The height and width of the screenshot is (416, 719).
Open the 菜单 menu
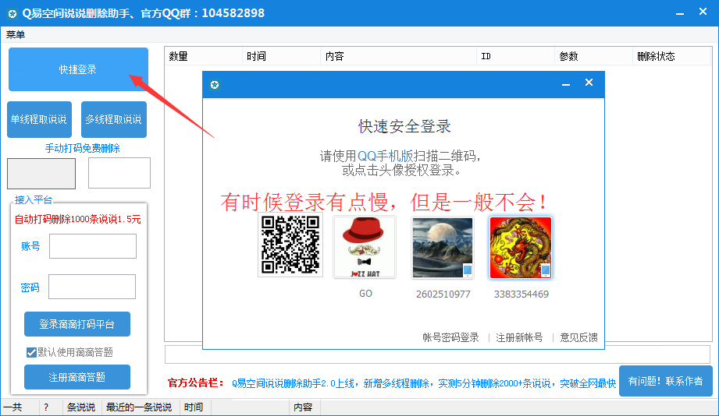[16, 35]
